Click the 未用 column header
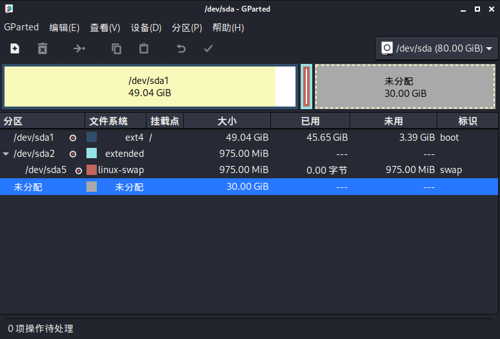The width and height of the screenshot is (500, 339). coord(394,121)
